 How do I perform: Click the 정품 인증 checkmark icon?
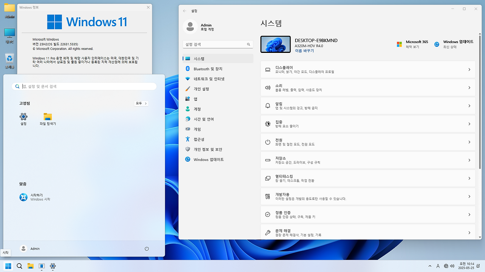click(268, 215)
